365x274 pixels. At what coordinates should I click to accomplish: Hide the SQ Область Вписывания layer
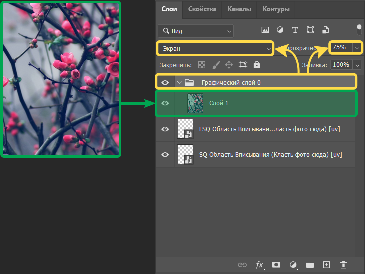pyautogui.click(x=165, y=155)
